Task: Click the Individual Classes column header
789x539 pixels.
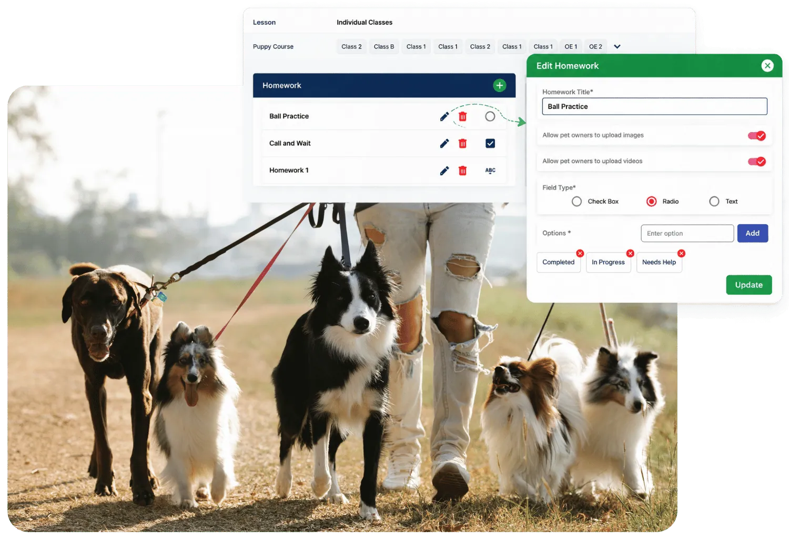Action: (365, 23)
